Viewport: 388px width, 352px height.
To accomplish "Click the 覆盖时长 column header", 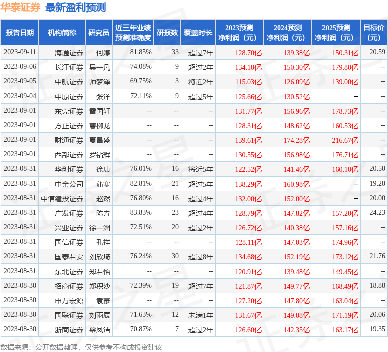I will (x=198, y=32).
